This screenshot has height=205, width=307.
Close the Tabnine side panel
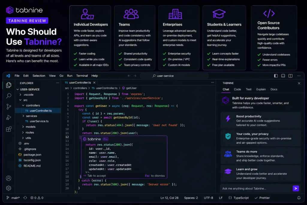[299, 83]
